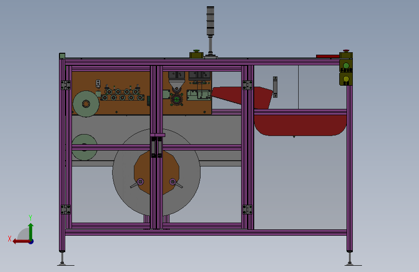Select the upper hinge on the right door
Image resolution: width=419 pixels, height=272 pixels.
[x=247, y=85]
